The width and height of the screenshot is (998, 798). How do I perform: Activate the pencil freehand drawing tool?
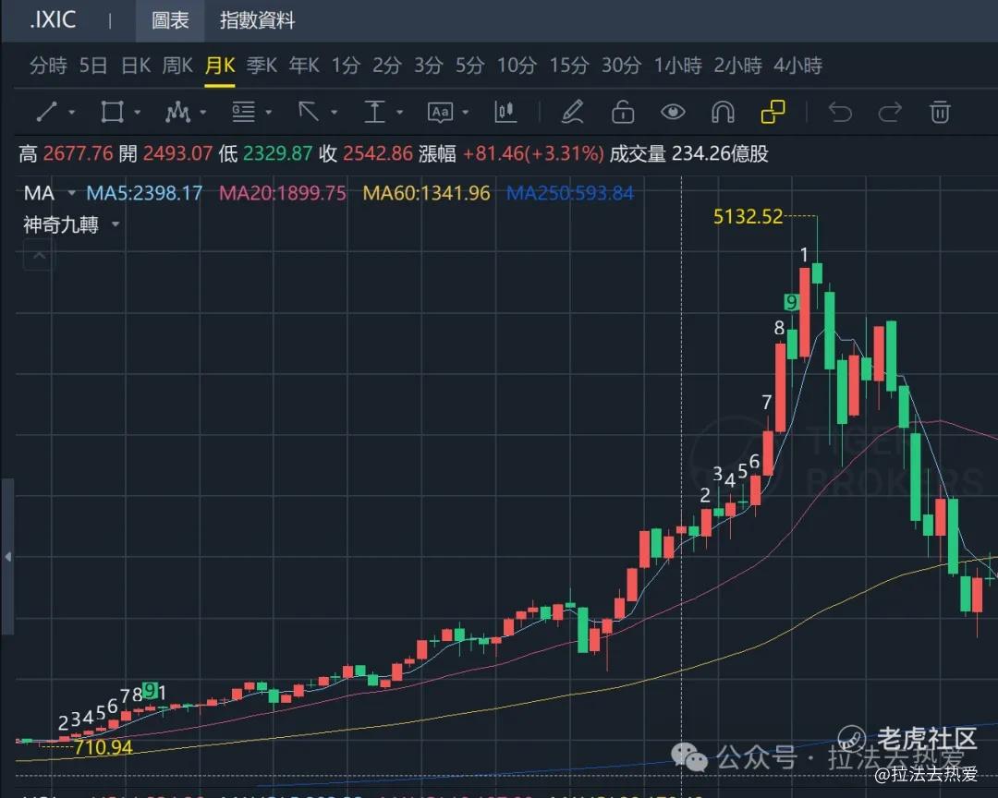pyautogui.click(x=572, y=112)
